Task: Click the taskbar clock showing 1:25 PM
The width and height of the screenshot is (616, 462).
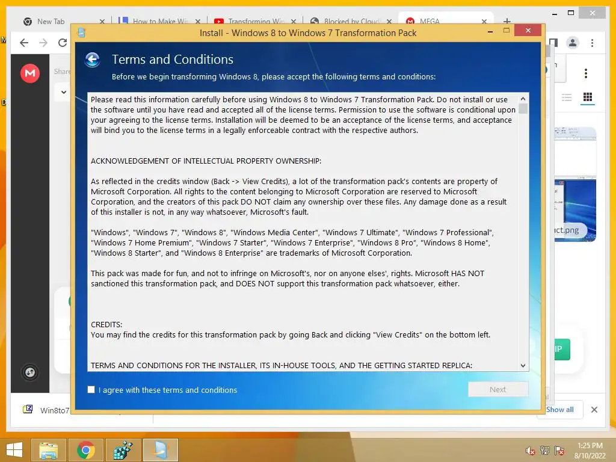Action: click(x=590, y=450)
